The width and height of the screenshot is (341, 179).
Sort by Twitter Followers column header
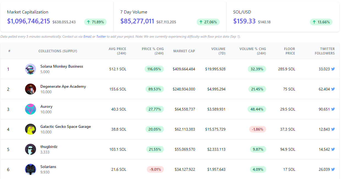[325, 51]
